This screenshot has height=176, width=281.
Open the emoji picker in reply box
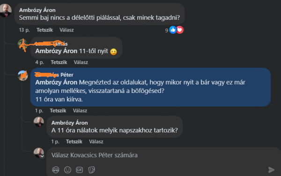[x=67, y=170]
